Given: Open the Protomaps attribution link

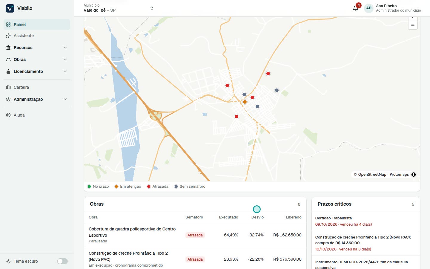Looking at the screenshot, I should pyautogui.click(x=399, y=175).
